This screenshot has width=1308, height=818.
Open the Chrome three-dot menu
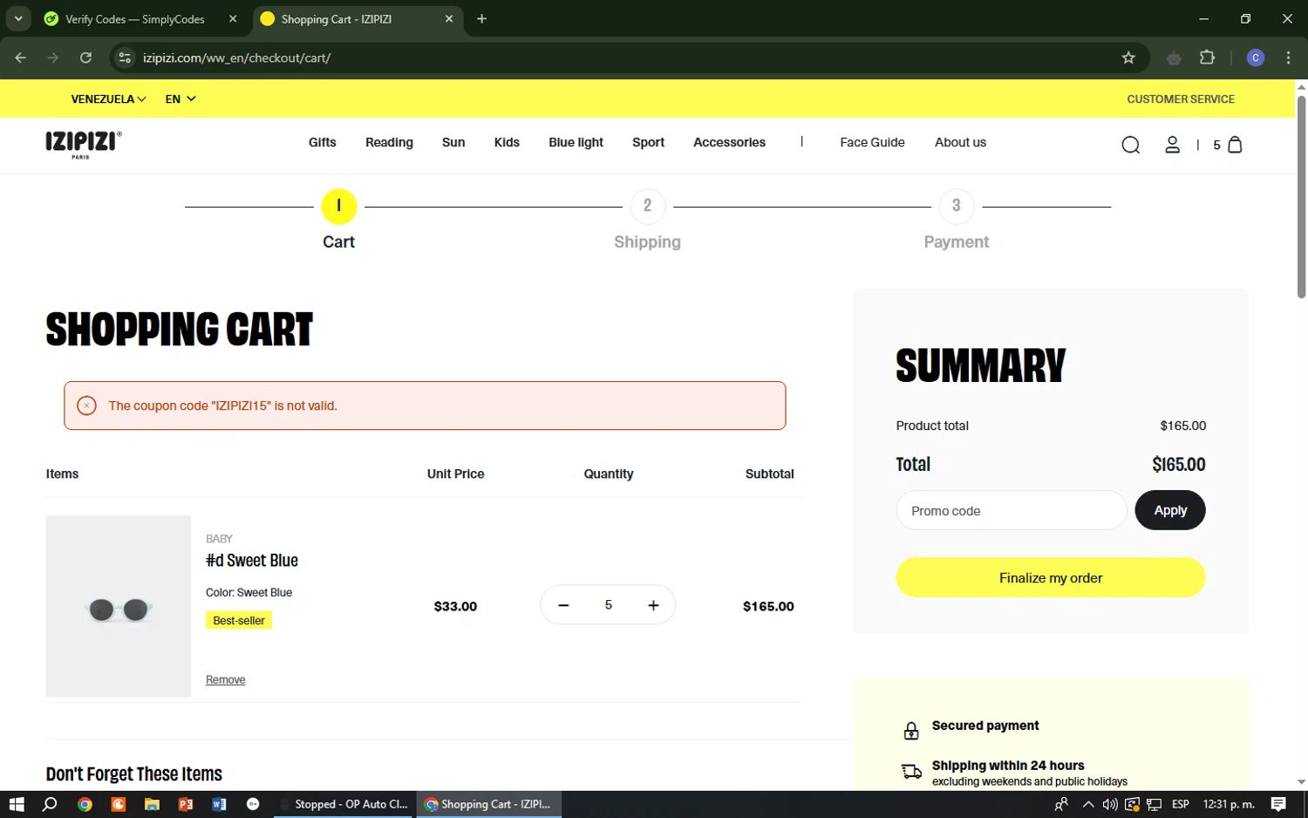[x=1288, y=58]
